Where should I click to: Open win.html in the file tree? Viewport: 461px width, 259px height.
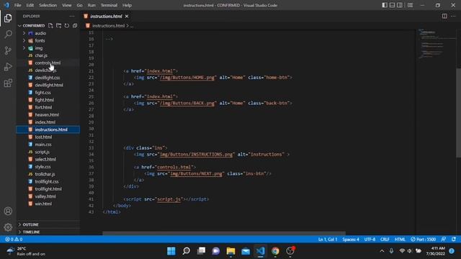(x=43, y=204)
